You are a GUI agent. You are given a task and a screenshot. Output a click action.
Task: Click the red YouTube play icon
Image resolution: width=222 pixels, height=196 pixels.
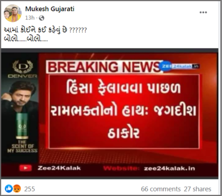click(25, 168)
